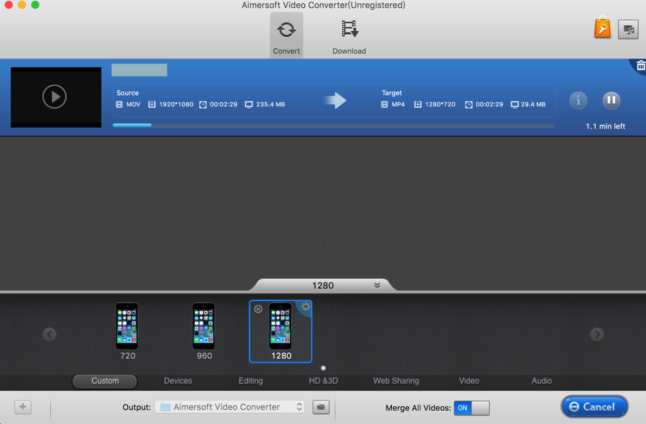Click the target 1280*720 resolution text
The height and width of the screenshot is (424, 646).
tap(440, 104)
